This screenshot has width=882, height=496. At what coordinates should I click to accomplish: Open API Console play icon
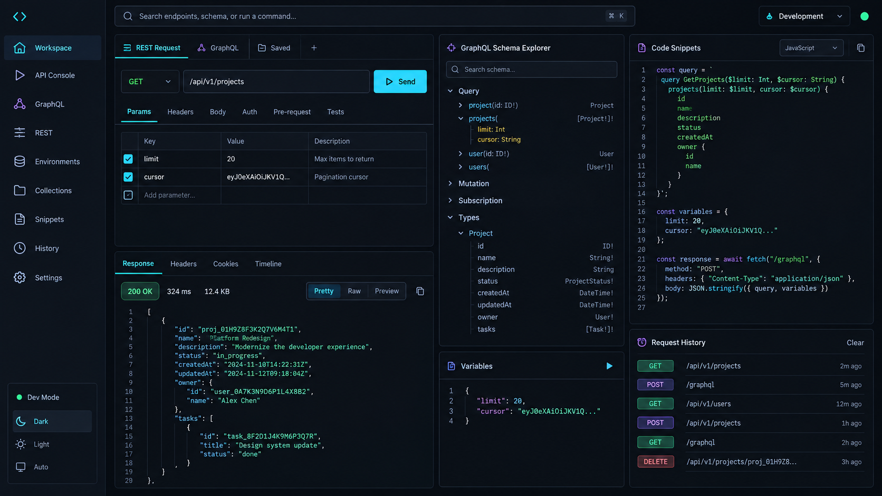(20, 75)
